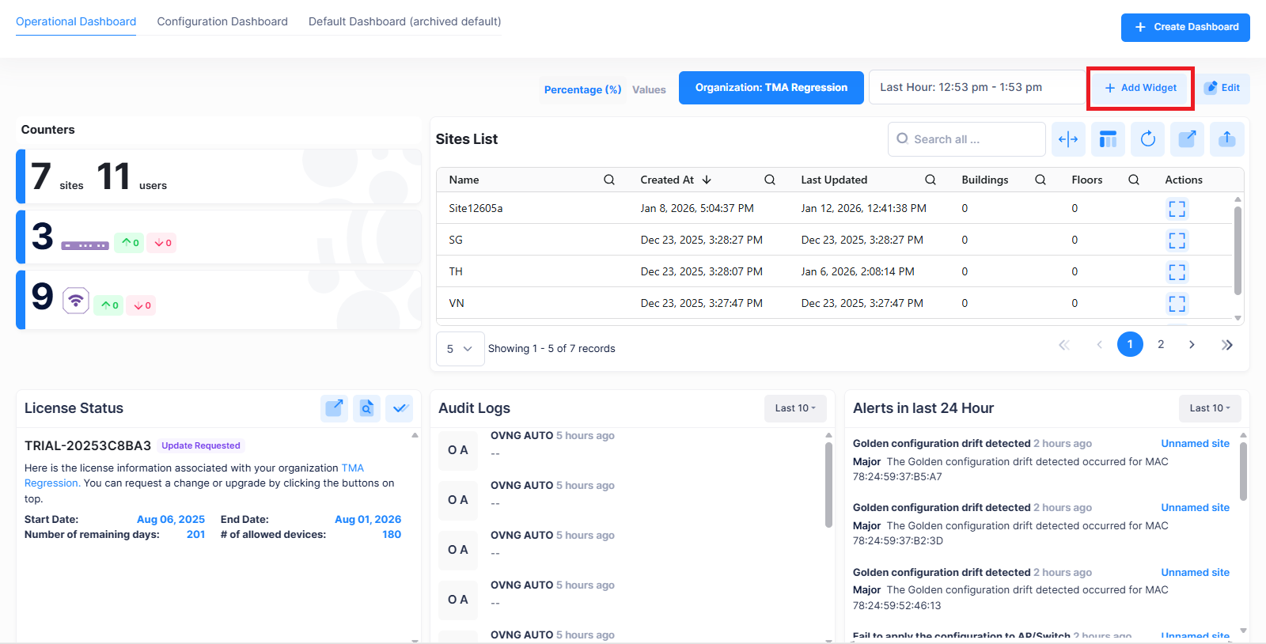Upload via the Sites List export icon
Screen dimensions: 1266x644
[x=1226, y=139]
